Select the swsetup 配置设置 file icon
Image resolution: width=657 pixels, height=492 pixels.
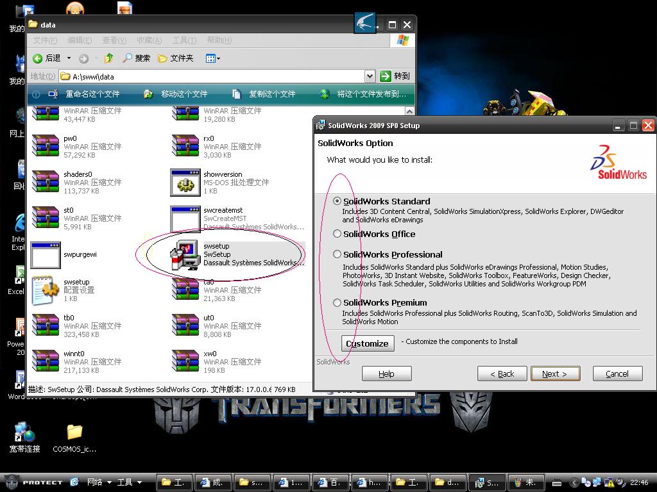(x=46, y=290)
